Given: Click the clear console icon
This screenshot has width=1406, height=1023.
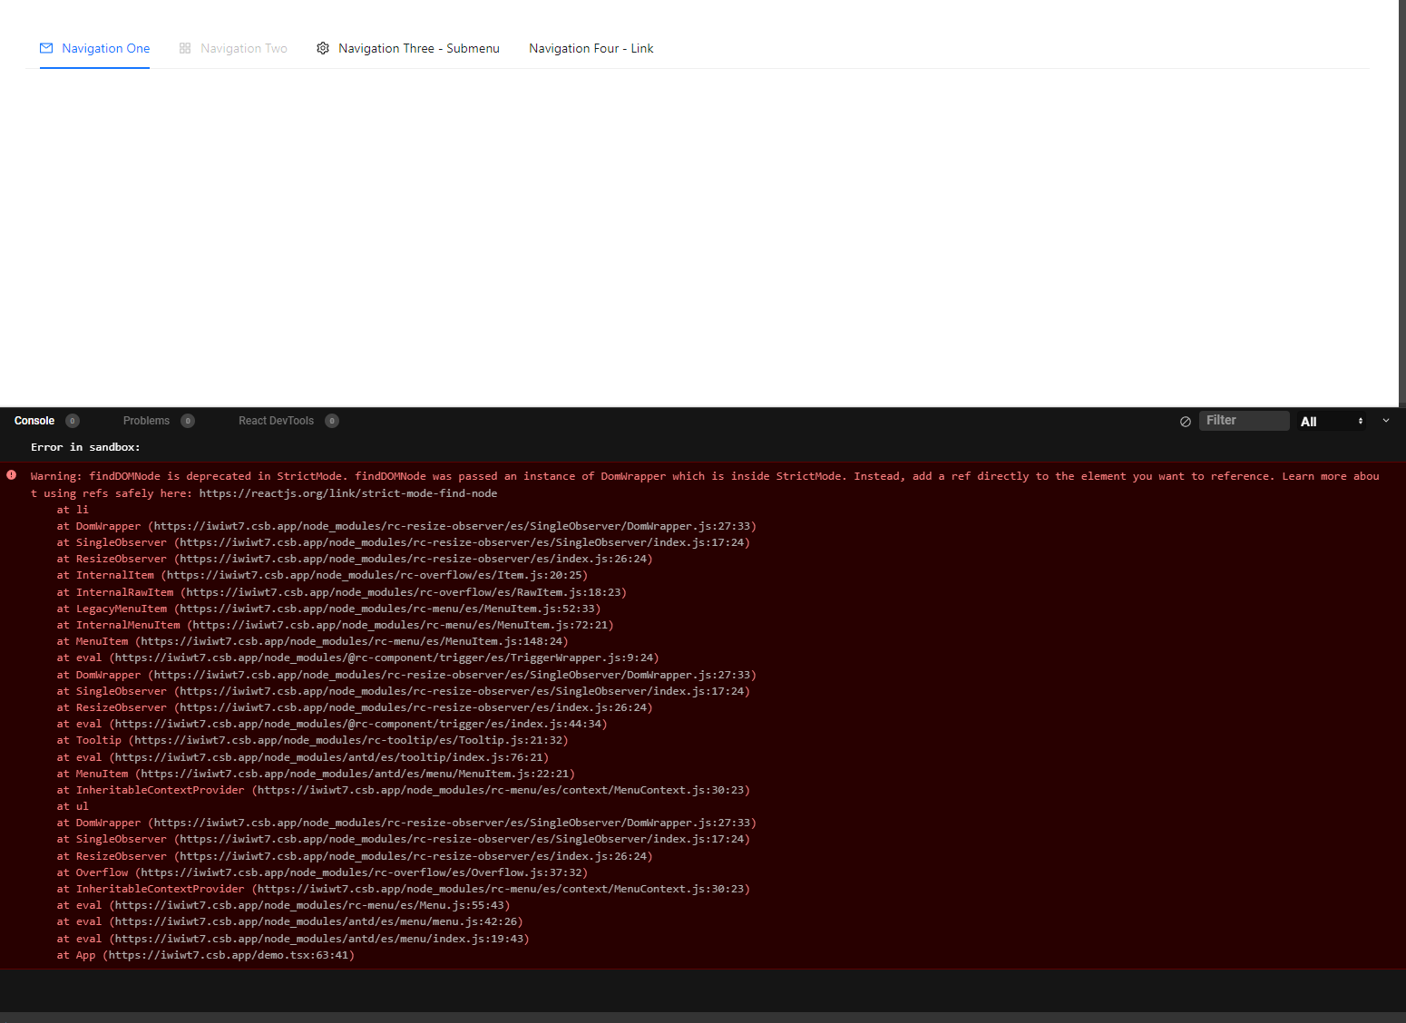Looking at the screenshot, I should 1186,421.
